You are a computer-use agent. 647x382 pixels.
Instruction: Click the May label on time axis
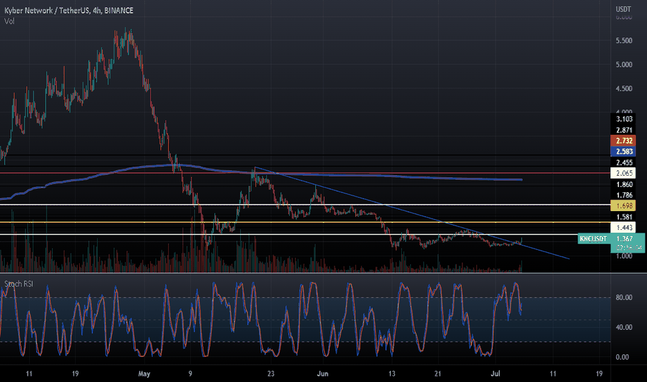(144, 374)
